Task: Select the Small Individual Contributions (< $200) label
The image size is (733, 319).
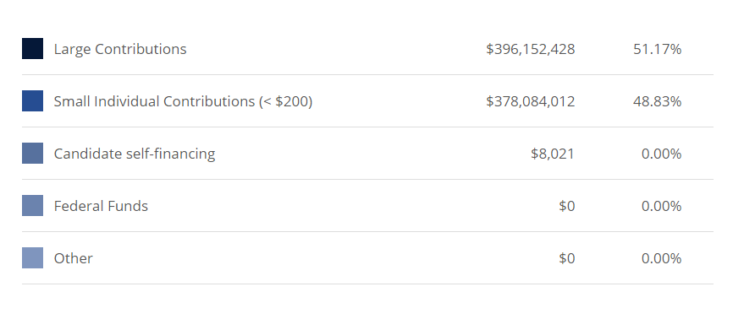Action: 183,101
